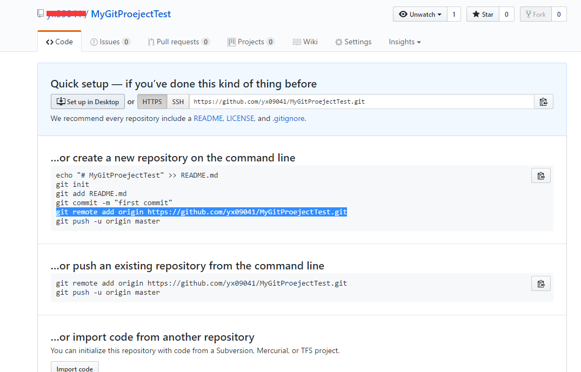
Task: Click Set up in Desktop button
Action: click(x=88, y=102)
